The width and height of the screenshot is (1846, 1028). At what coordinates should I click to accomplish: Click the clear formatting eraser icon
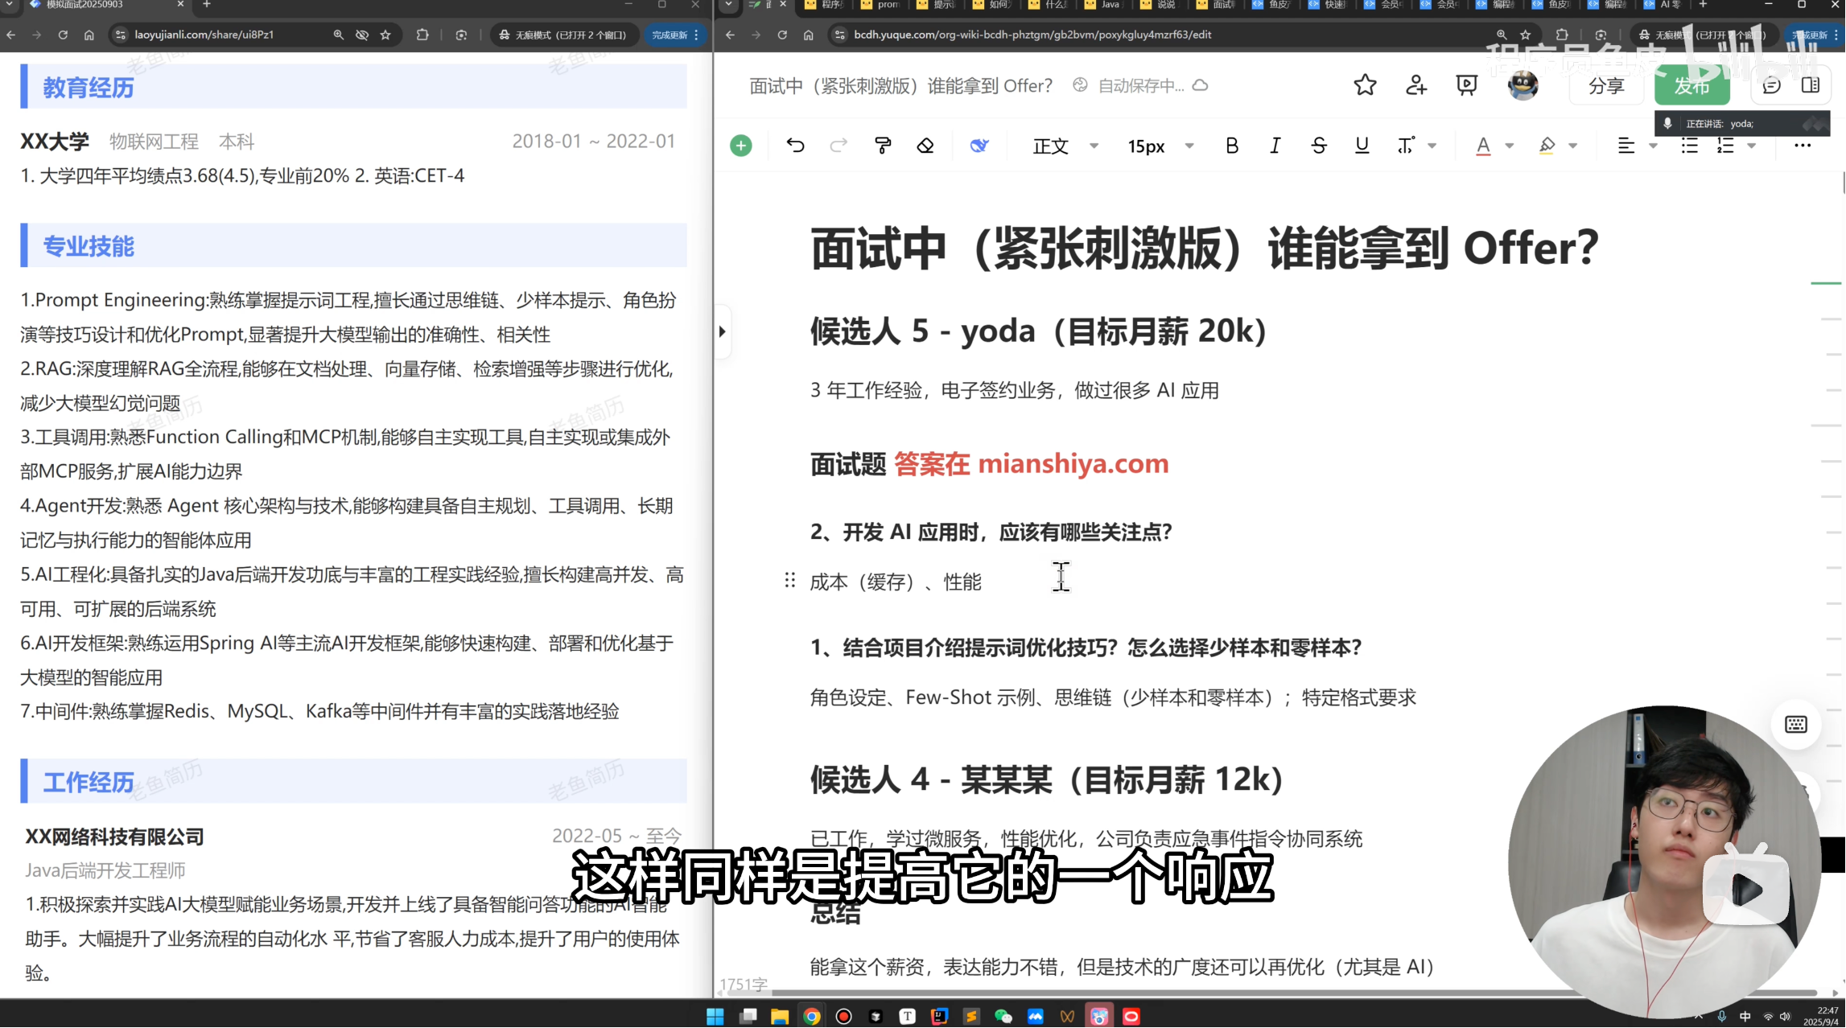tap(925, 146)
